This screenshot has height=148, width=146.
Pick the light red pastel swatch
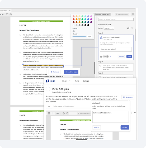[x=74, y=16]
